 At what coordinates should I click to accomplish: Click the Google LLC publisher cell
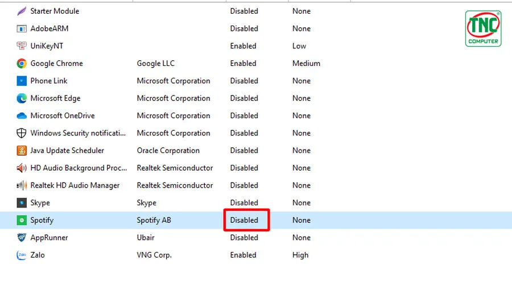point(156,63)
